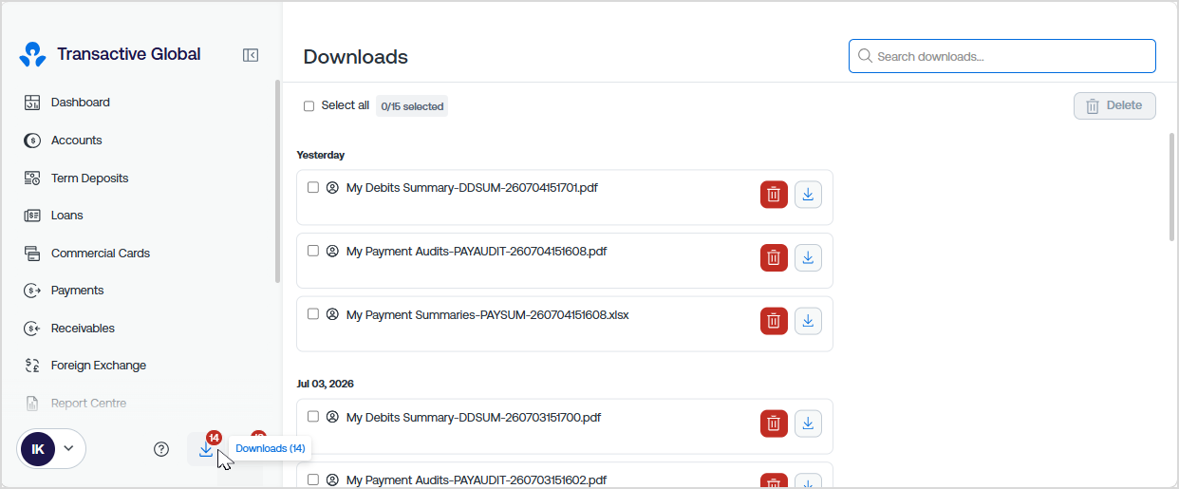Image resolution: width=1179 pixels, height=489 pixels.
Task: Click file name My Debits Summary-DDSUM-260703151700.pdf
Action: pos(474,417)
